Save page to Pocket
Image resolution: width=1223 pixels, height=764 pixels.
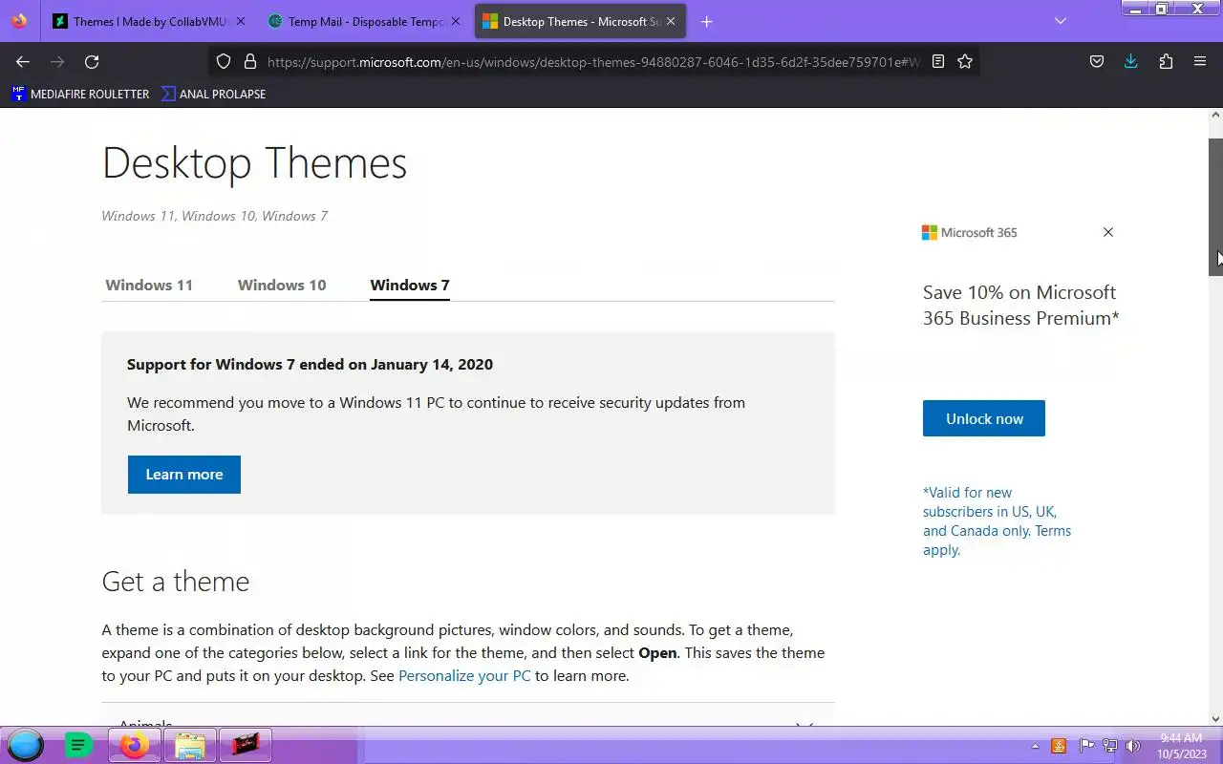(x=1097, y=61)
